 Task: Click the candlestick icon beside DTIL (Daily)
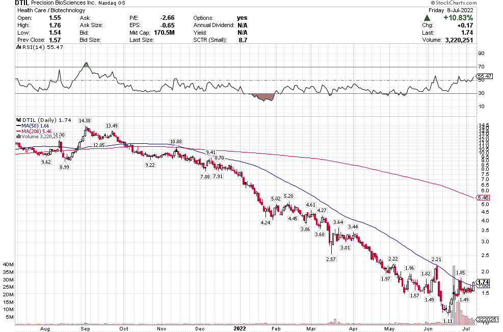pos(18,119)
